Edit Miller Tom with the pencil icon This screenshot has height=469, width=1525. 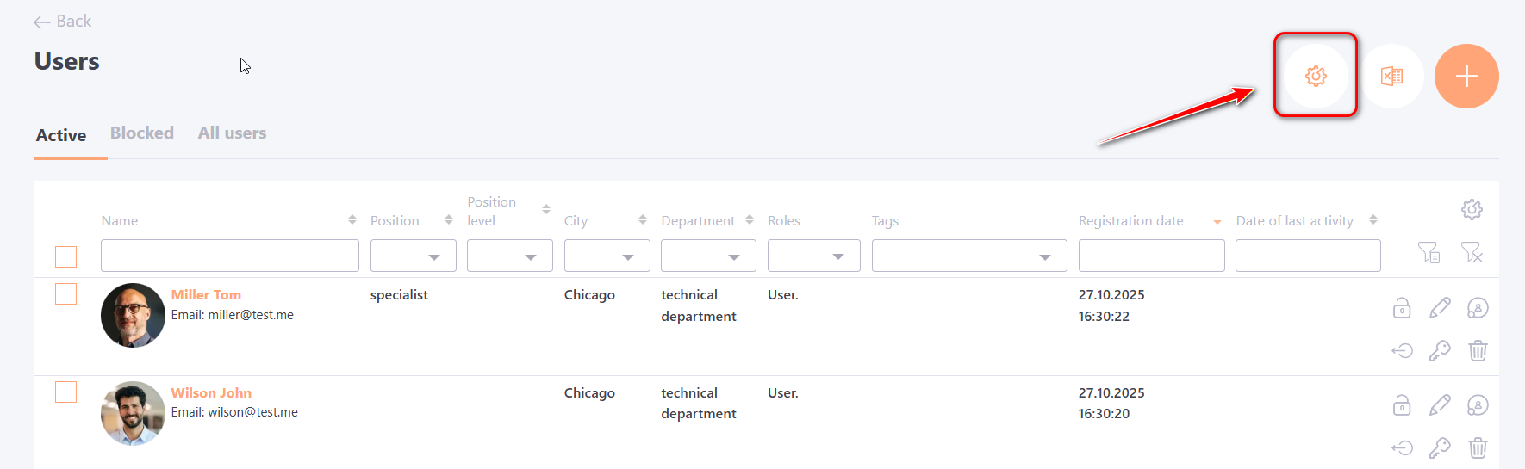1440,308
